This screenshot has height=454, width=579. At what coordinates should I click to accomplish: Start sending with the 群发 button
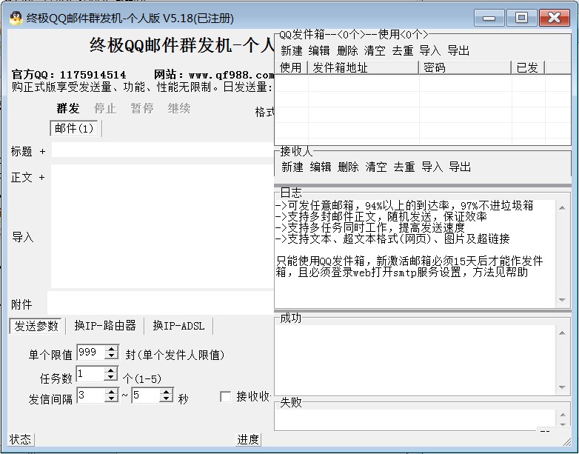68,109
